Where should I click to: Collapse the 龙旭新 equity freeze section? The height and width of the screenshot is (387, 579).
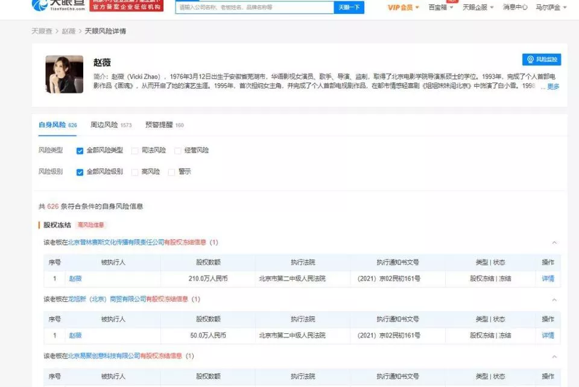tap(554, 300)
